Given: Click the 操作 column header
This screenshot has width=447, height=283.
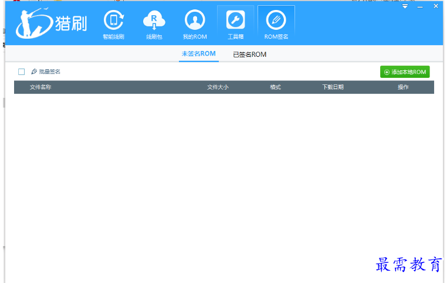Looking at the screenshot, I should click(403, 87).
